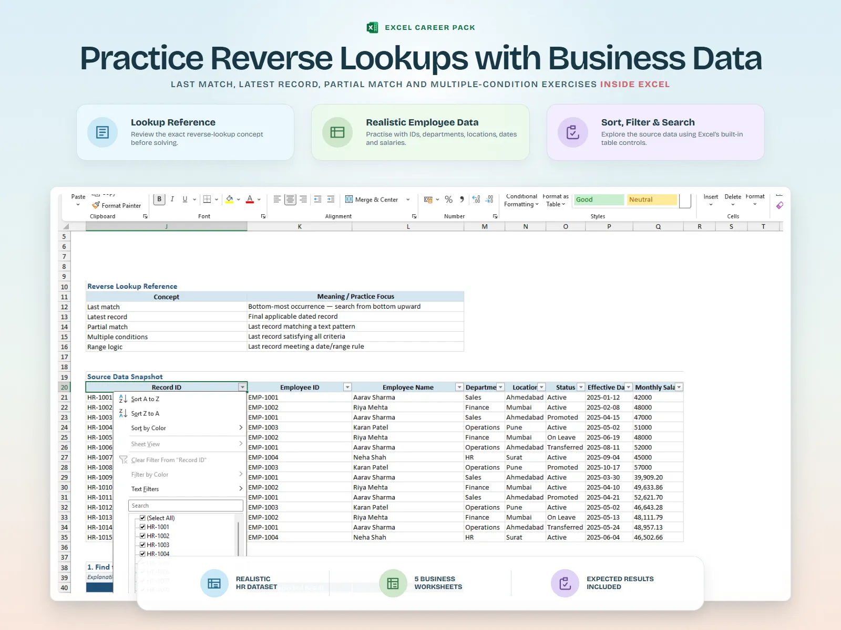841x630 pixels.
Task: Click Increase Decimal icon
Action: point(476,199)
